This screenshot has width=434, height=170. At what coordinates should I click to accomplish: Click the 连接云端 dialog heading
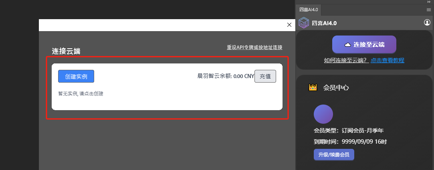(x=66, y=51)
